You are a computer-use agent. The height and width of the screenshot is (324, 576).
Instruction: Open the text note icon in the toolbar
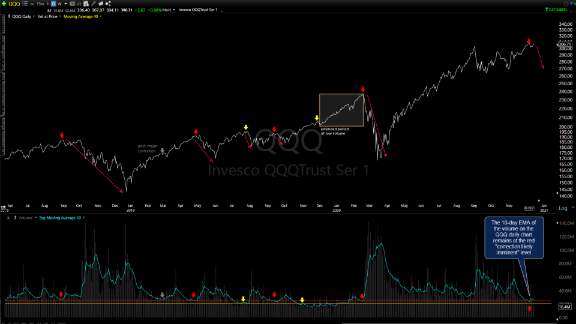coord(73,4)
